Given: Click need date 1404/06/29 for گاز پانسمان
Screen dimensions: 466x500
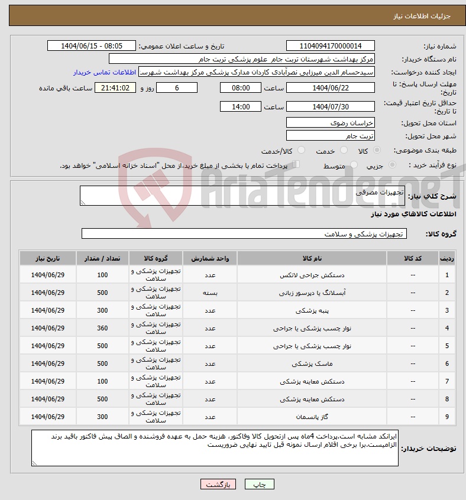Looking at the screenshot, I should (x=48, y=417).
